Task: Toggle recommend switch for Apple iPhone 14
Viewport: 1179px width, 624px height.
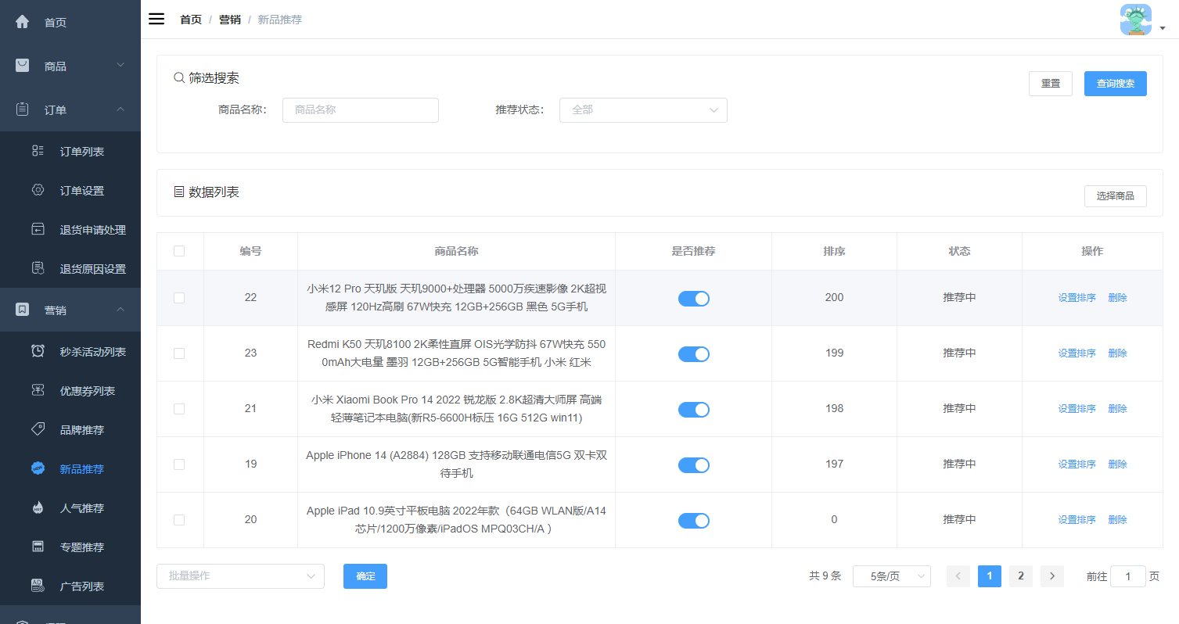Action: pos(693,464)
